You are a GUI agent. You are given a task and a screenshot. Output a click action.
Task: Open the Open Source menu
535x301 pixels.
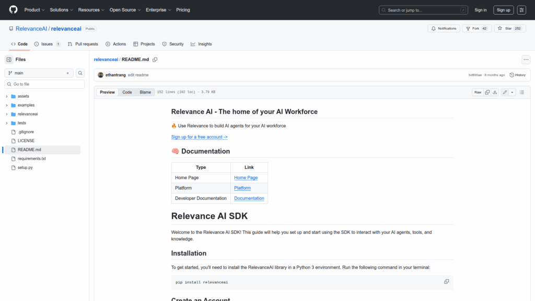pos(125,10)
